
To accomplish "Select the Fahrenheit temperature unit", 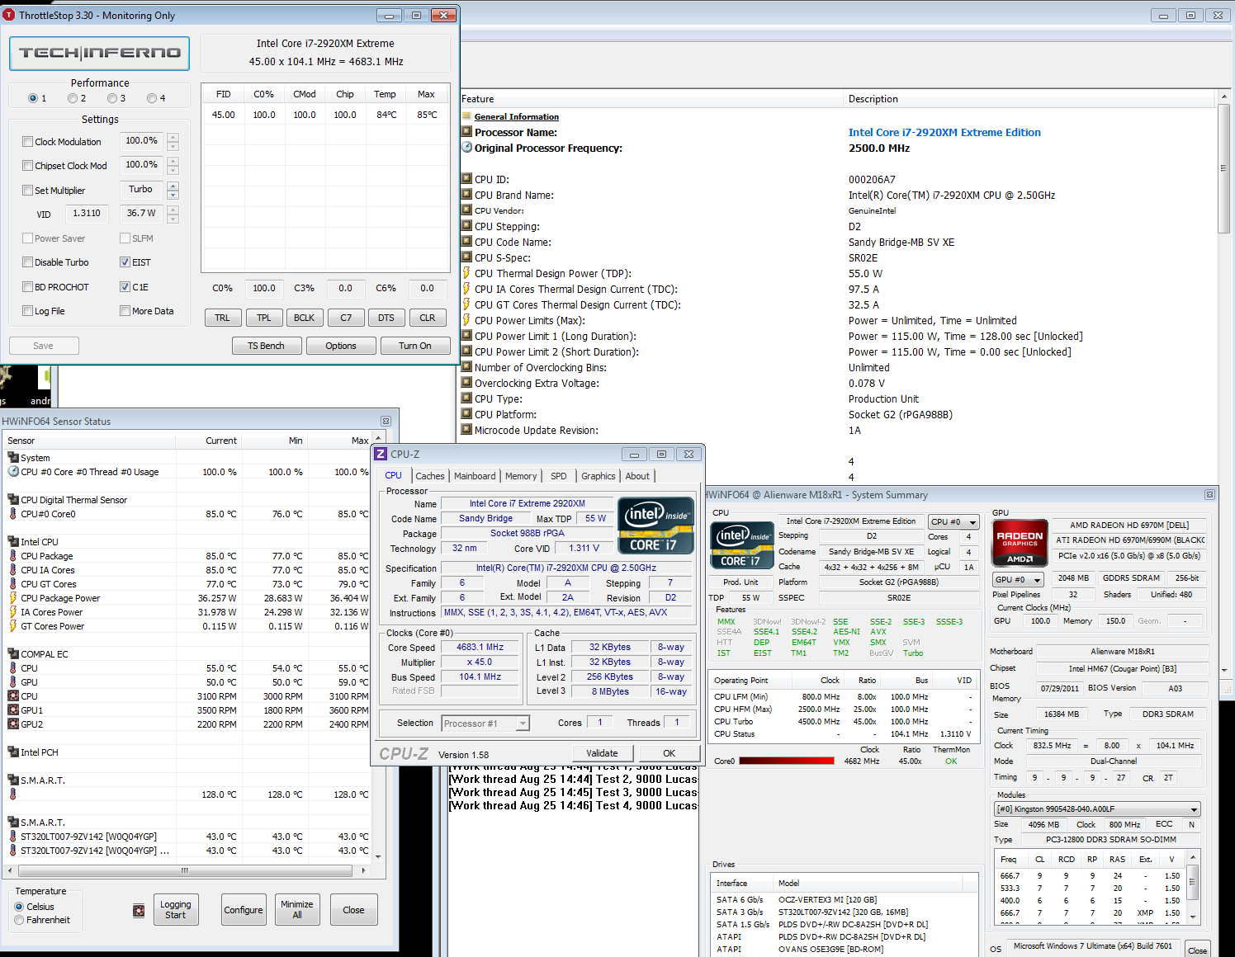I will [19, 920].
